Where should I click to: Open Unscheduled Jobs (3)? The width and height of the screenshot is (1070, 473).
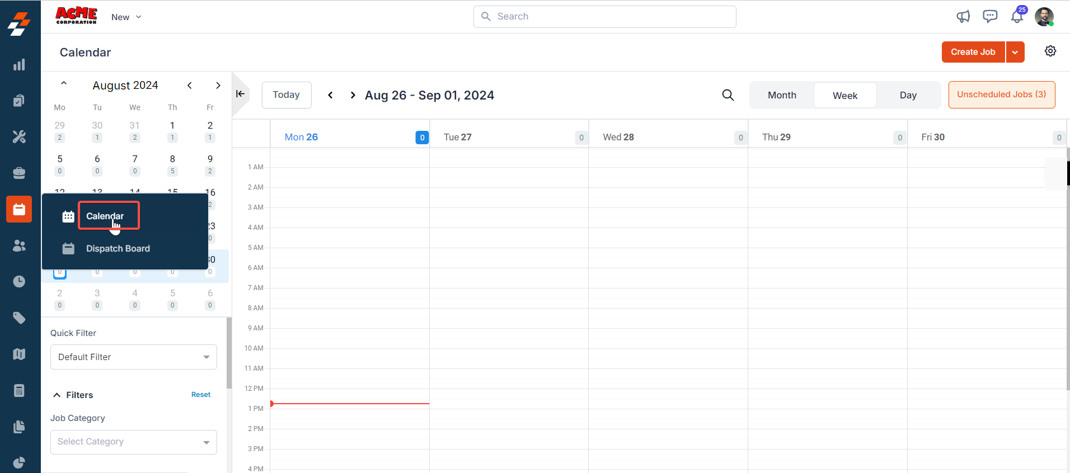pyautogui.click(x=1001, y=94)
